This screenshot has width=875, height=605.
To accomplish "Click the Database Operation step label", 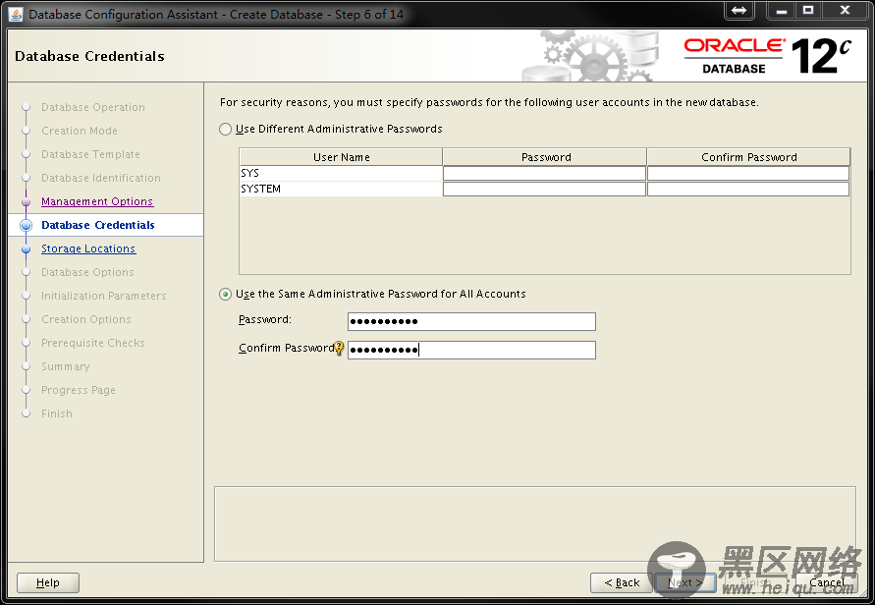I will (93, 107).
